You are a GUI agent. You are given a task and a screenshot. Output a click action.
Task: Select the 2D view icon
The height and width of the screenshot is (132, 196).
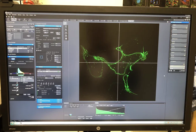pos(66,24)
